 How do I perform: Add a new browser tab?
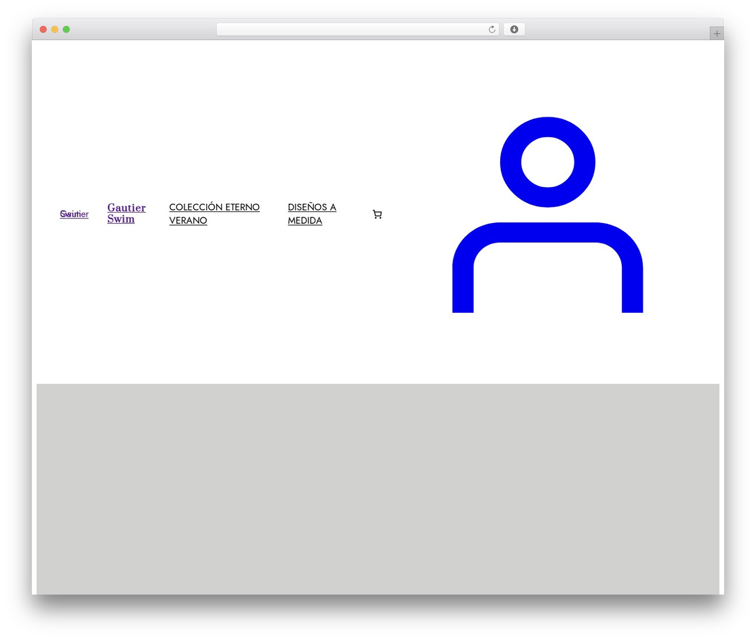pos(716,34)
